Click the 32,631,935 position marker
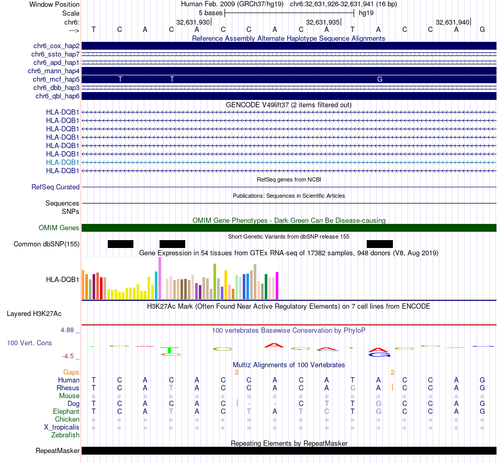Image resolution: width=497 pixels, height=463 pixels. [323, 22]
